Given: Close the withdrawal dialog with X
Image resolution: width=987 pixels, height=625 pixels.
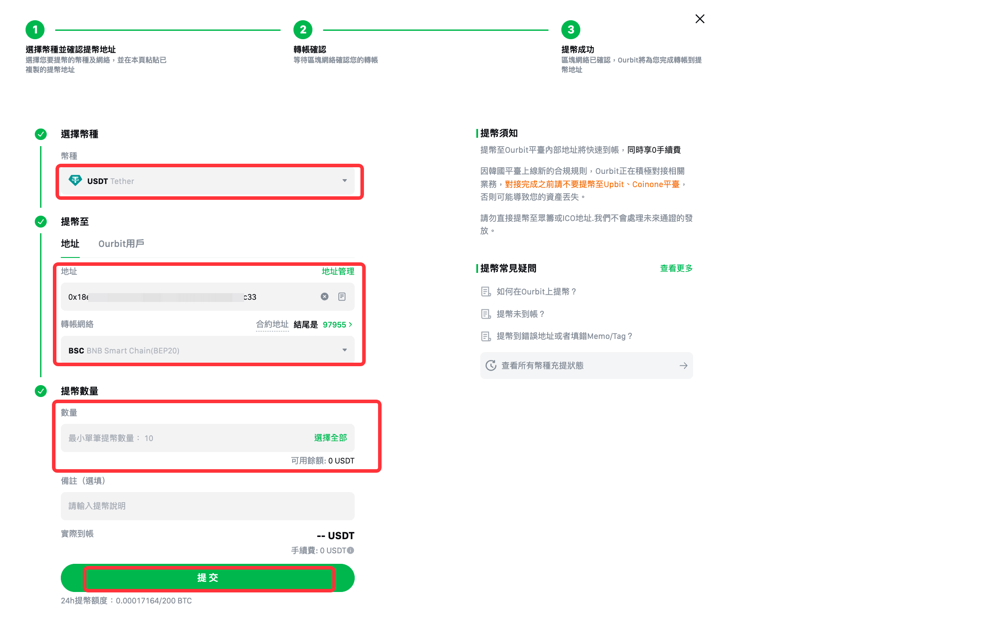Looking at the screenshot, I should click(700, 18).
